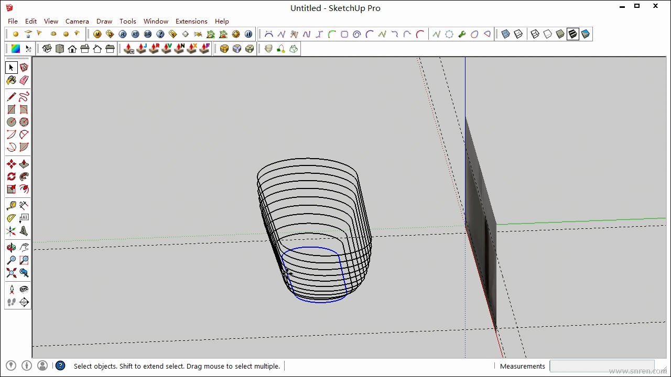Open the Extensions menu
This screenshot has width=671, height=377.
point(191,21)
